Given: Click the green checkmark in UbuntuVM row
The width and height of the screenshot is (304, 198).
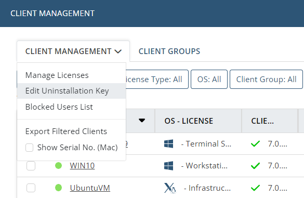Looking at the screenshot, I should click(255, 188).
